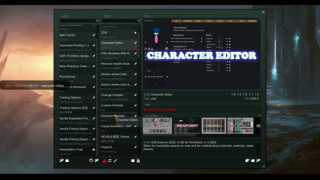Viewport: 320px width, 180px height.
Task: Select the AFU女士发型_Wome... mod
Action: click(x=119, y=138)
